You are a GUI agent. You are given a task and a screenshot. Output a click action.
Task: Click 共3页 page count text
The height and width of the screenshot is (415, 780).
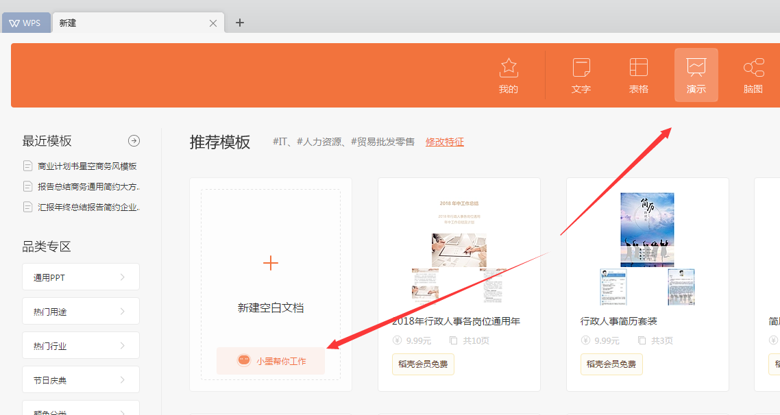click(x=662, y=340)
